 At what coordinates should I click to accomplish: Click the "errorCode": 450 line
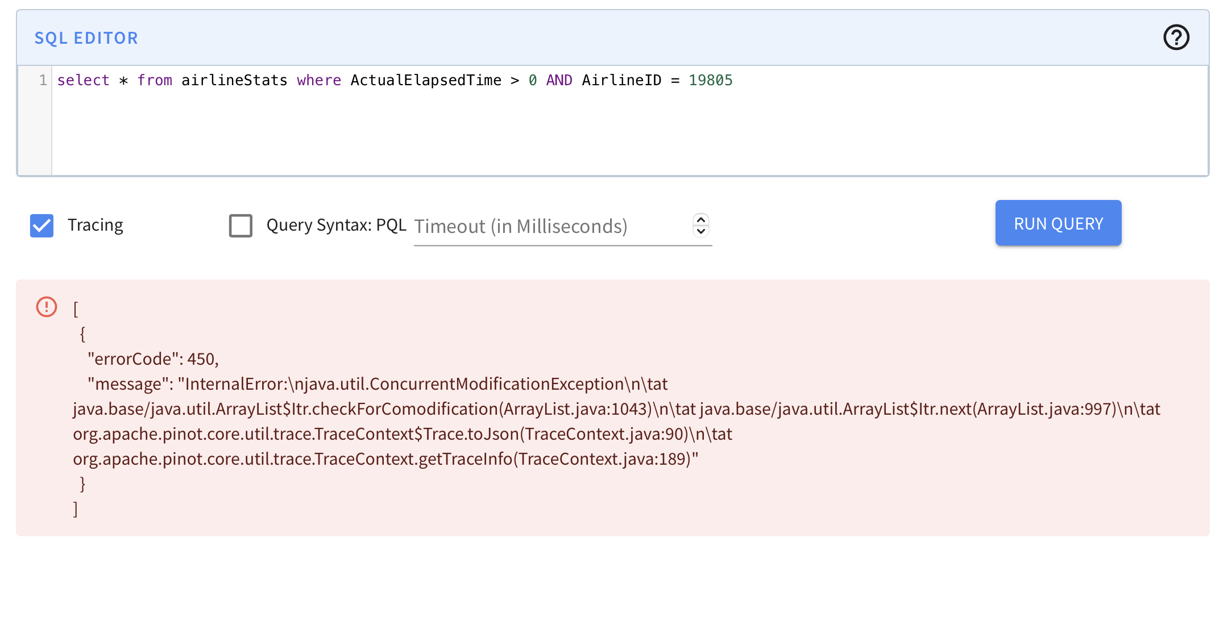click(x=153, y=359)
